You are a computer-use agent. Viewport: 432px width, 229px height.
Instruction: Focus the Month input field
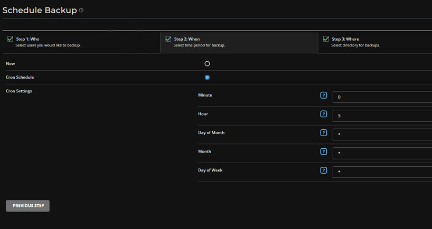tap(382, 153)
